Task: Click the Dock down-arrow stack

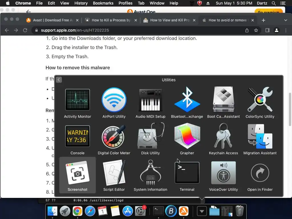Action: coord(202,211)
